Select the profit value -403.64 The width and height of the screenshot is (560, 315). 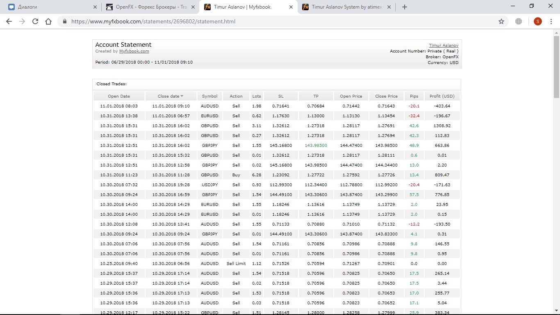[442, 106]
